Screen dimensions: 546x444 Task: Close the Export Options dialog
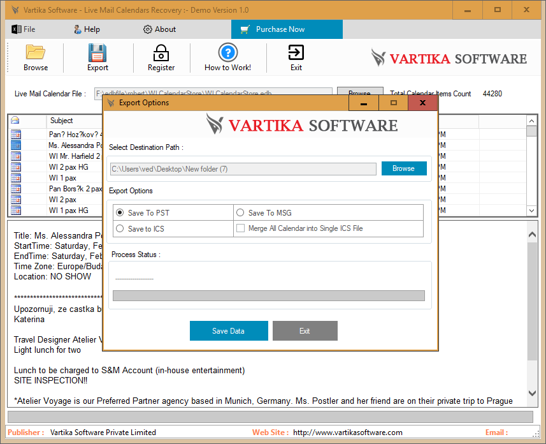click(423, 103)
